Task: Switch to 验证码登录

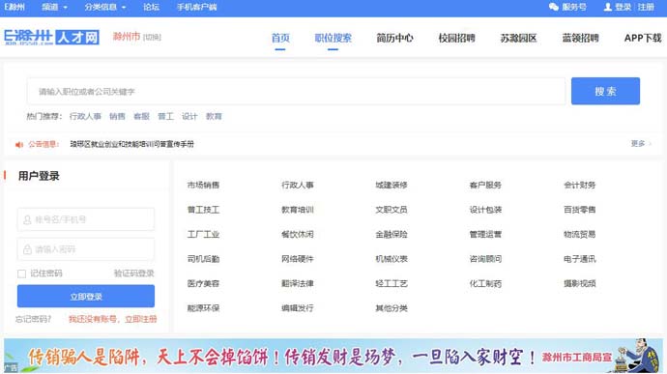Action: 134,273
